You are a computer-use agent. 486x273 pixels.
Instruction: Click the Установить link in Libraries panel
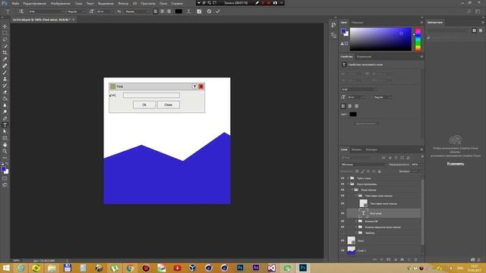[x=456, y=164]
